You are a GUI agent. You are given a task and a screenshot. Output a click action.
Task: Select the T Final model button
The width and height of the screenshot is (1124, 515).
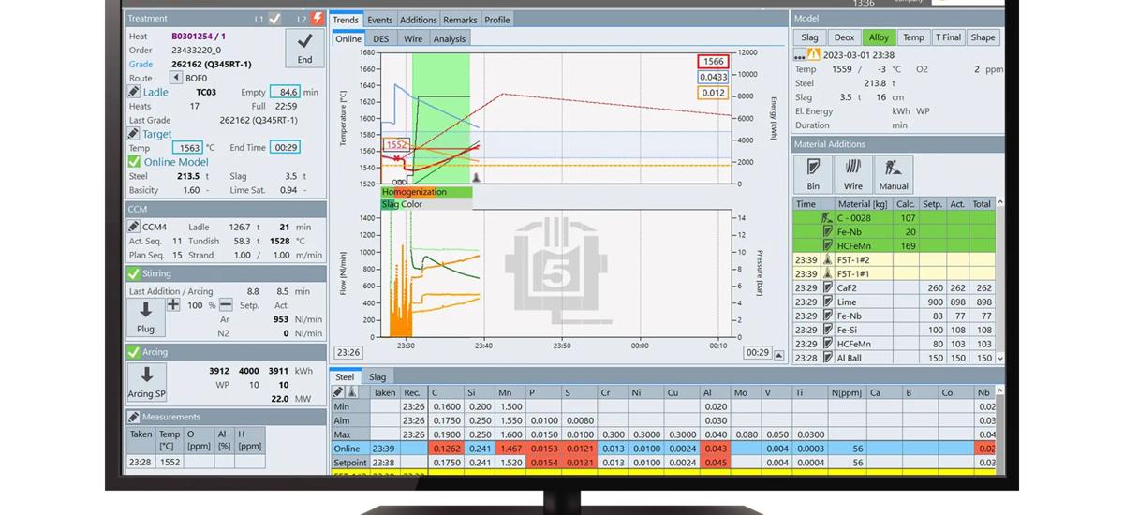pyautogui.click(x=948, y=37)
